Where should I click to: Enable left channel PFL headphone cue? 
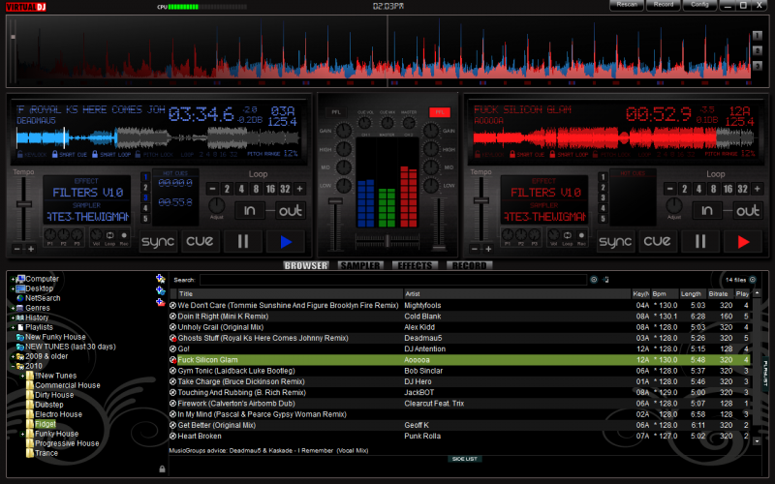(x=336, y=112)
